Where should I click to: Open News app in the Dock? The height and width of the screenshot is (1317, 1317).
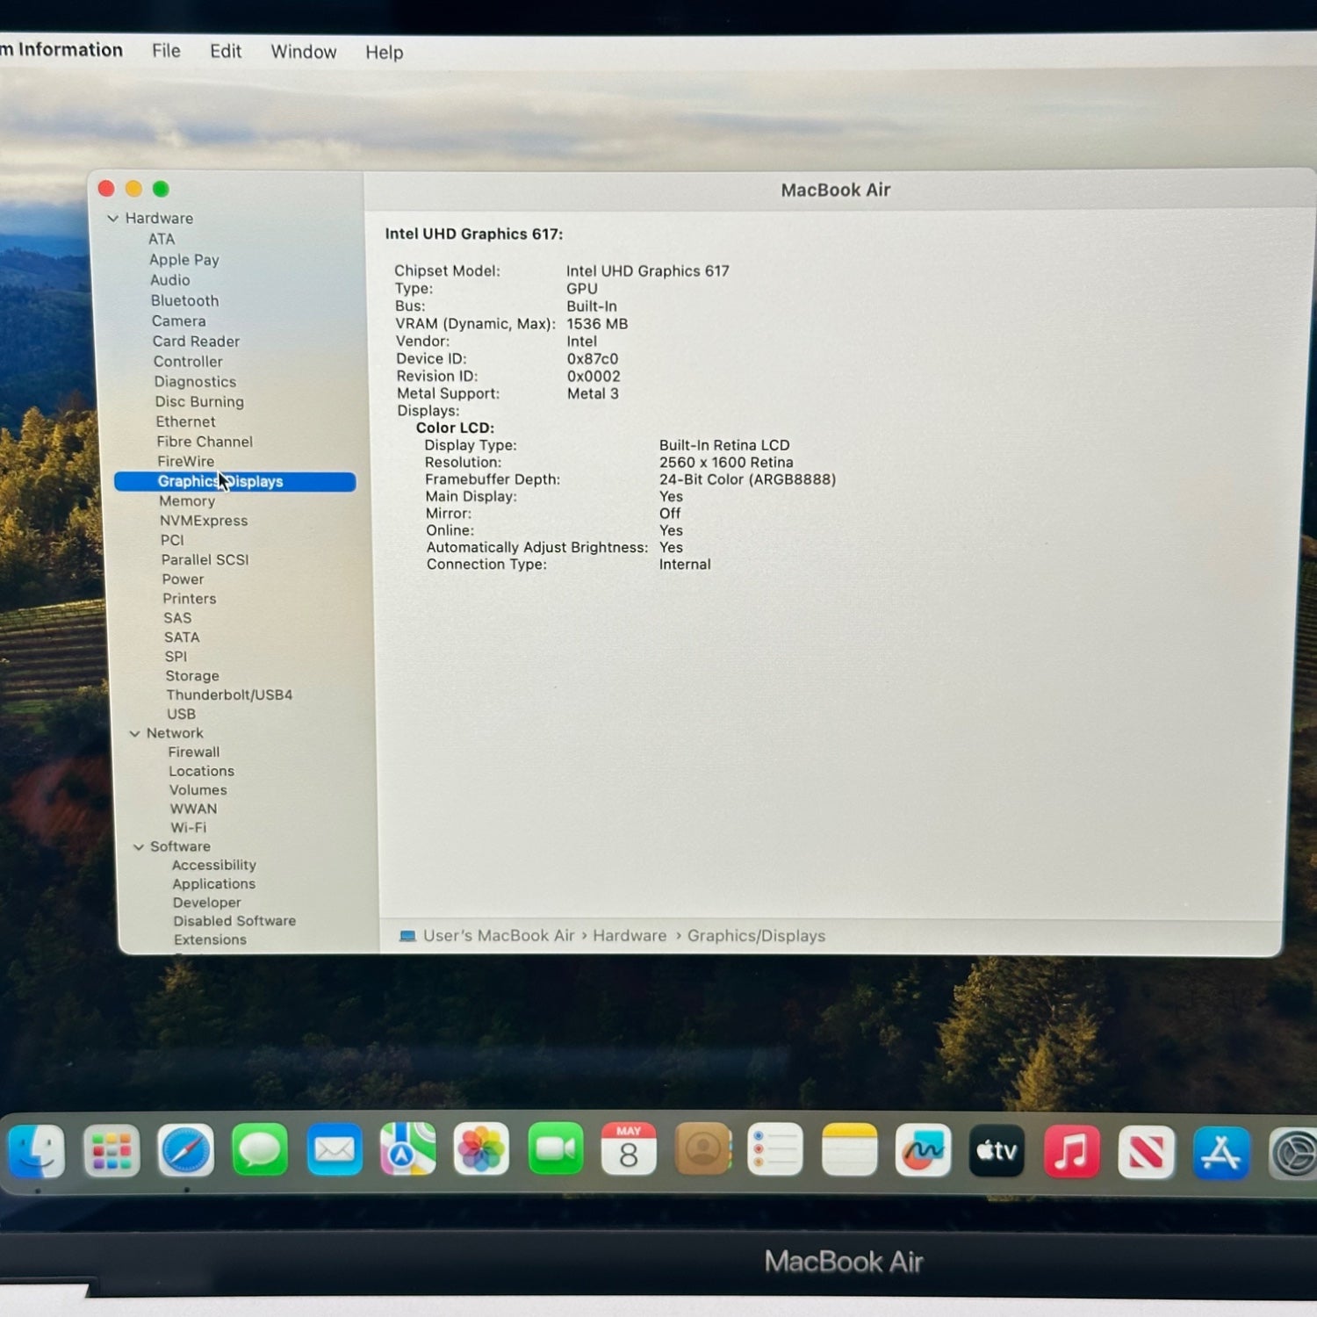pyautogui.click(x=1146, y=1152)
